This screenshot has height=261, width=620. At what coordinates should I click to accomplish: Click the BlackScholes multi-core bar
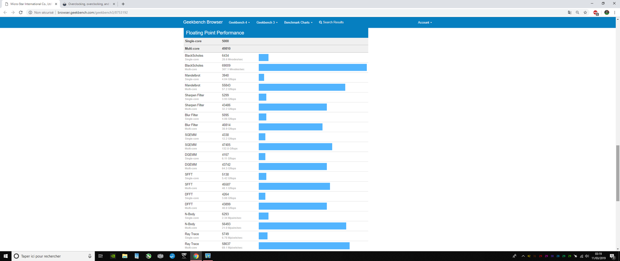[x=313, y=67]
